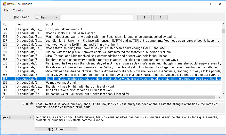Click the Script column header
The image size is (226, 135).
pos(133,24)
